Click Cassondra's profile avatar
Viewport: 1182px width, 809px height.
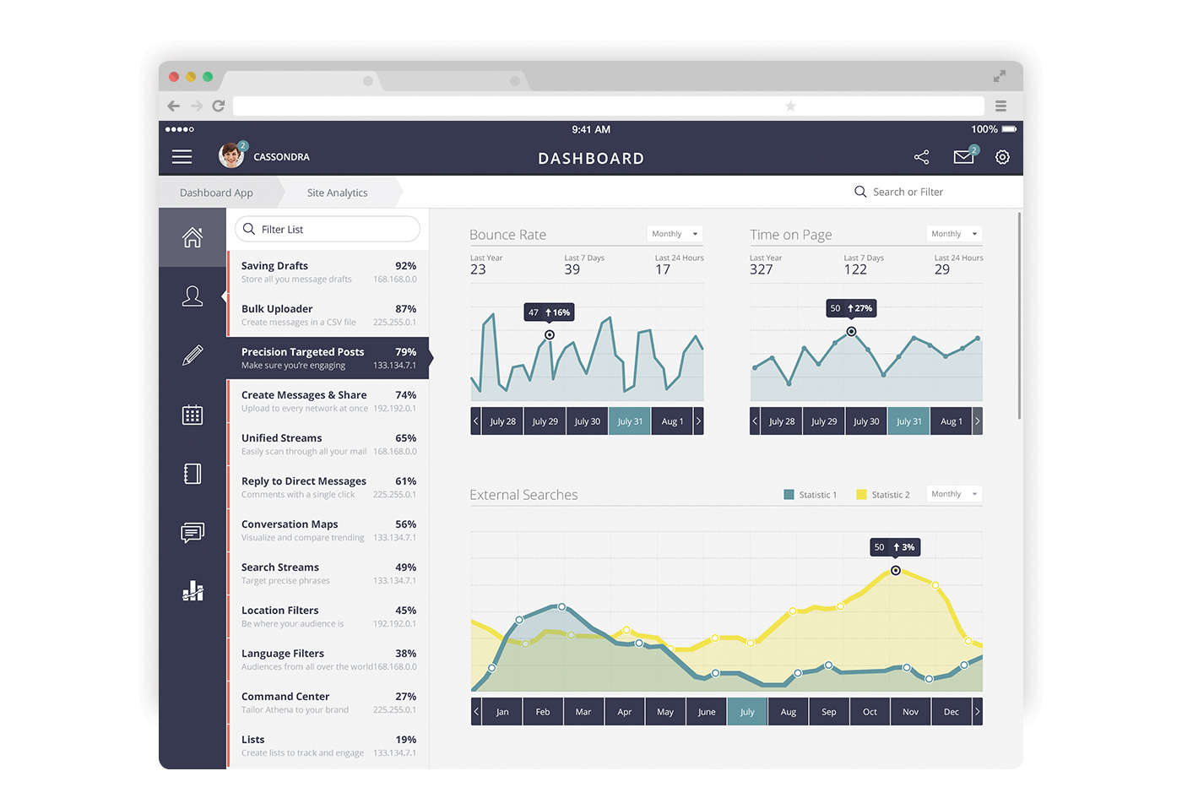(x=230, y=155)
